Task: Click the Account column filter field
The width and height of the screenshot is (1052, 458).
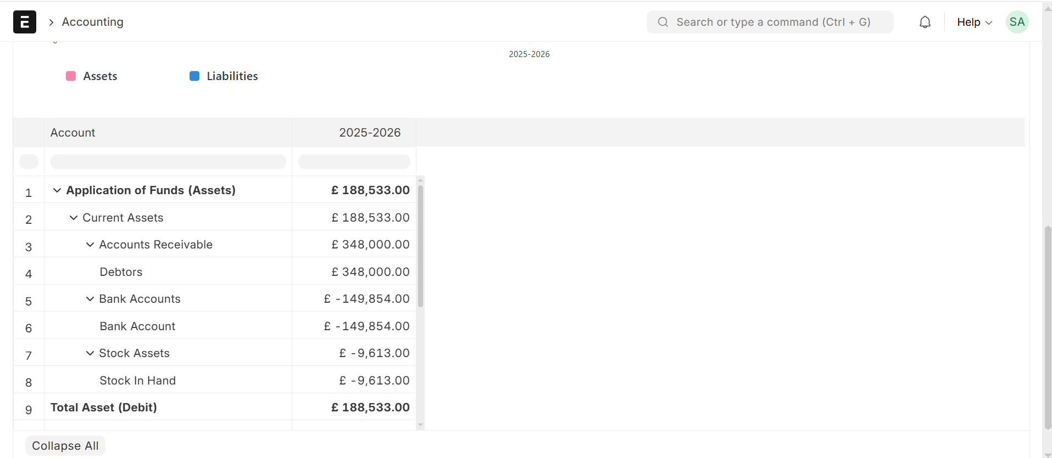Action: point(168,161)
